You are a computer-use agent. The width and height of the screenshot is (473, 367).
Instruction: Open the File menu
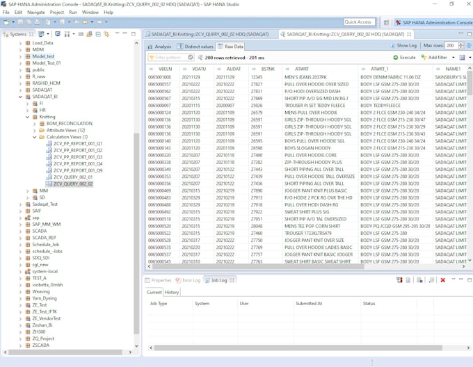[x=6, y=13]
